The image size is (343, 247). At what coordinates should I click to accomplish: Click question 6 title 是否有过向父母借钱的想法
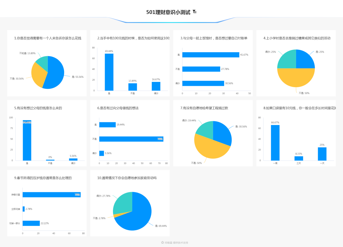[x=118, y=108]
